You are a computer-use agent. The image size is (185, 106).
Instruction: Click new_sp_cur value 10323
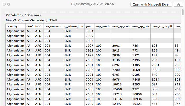137,104
